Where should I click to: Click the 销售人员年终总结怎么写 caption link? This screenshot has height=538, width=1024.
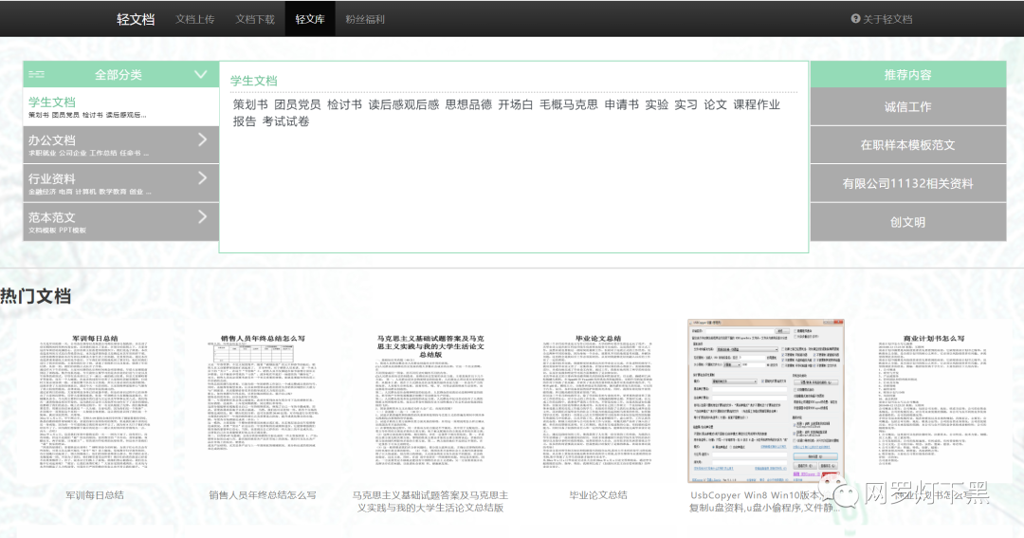(263, 495)
